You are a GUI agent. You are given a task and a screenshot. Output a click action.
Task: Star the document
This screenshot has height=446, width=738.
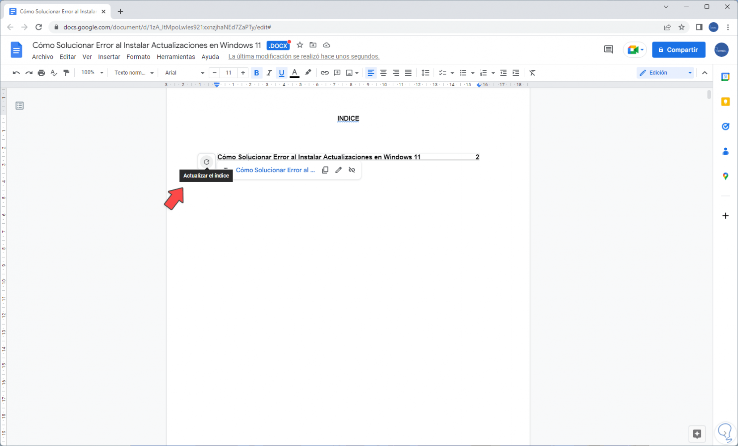coord(300,45)
